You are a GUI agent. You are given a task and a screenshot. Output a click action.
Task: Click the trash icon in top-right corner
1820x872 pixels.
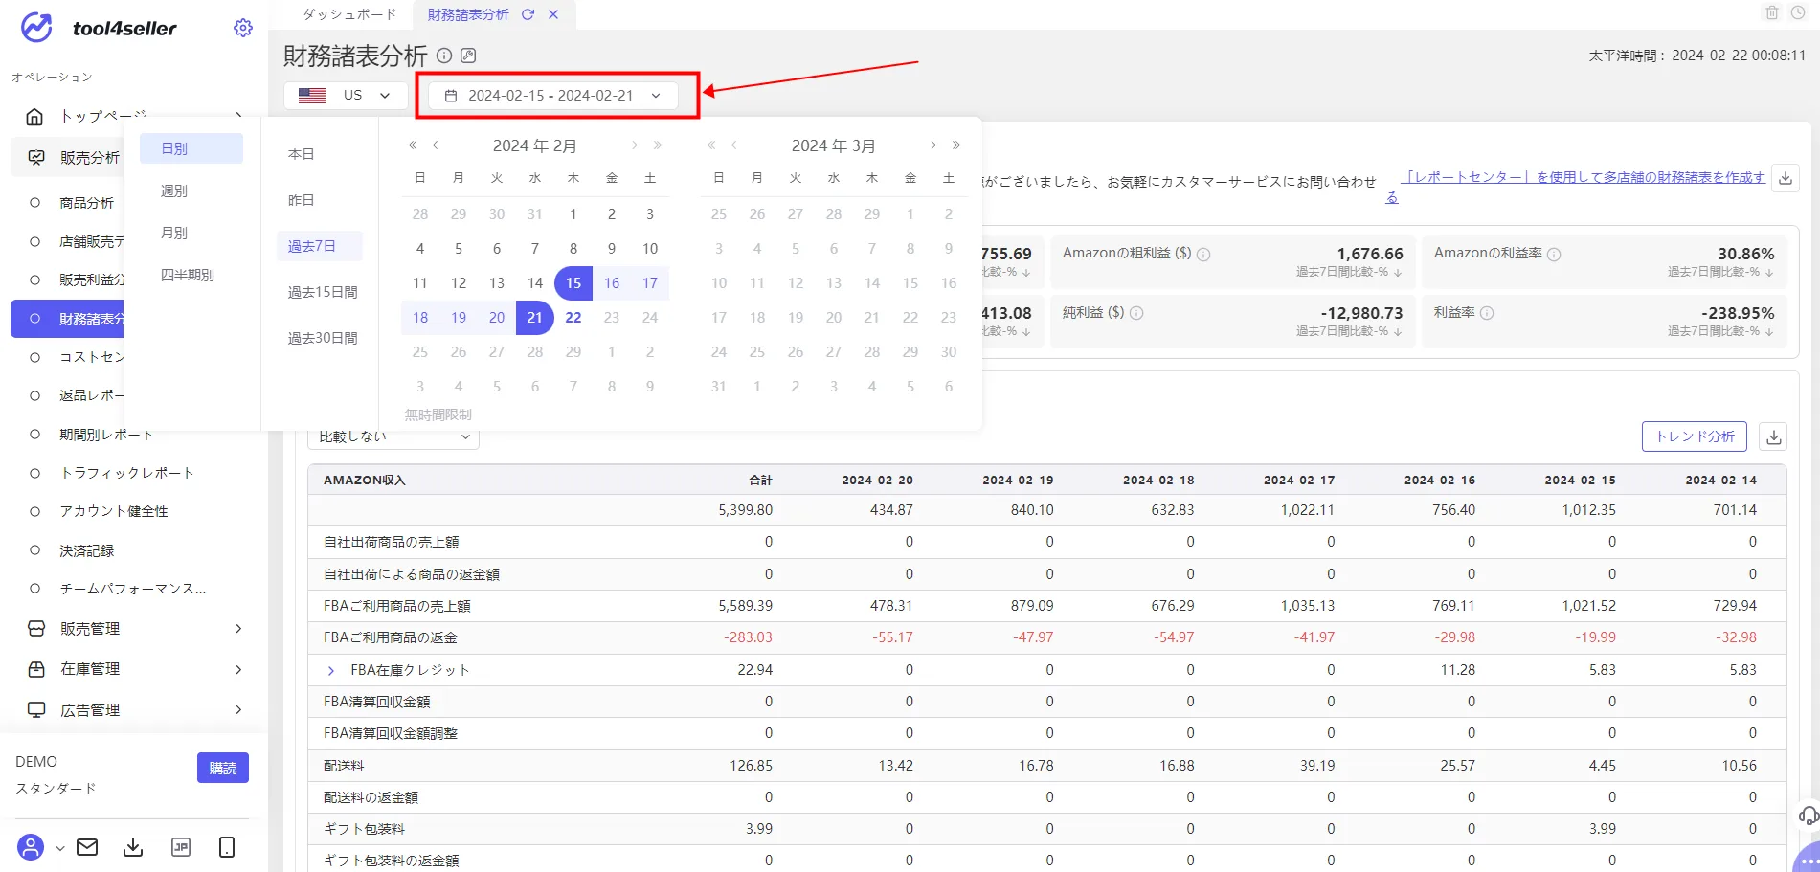click(x=1772, y=12)
